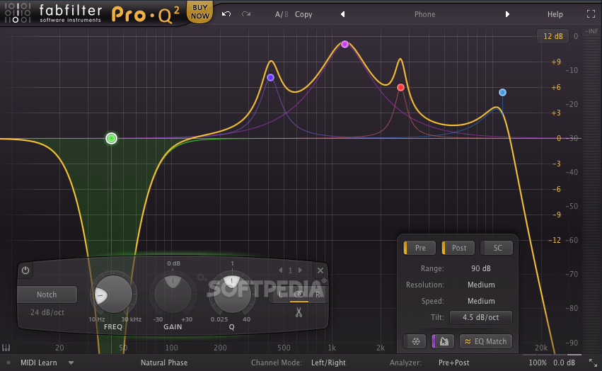The image size is (602, 371).
Task: Load the next preset with right arrow
Action: pyautogui.click(x=507, y=14)
